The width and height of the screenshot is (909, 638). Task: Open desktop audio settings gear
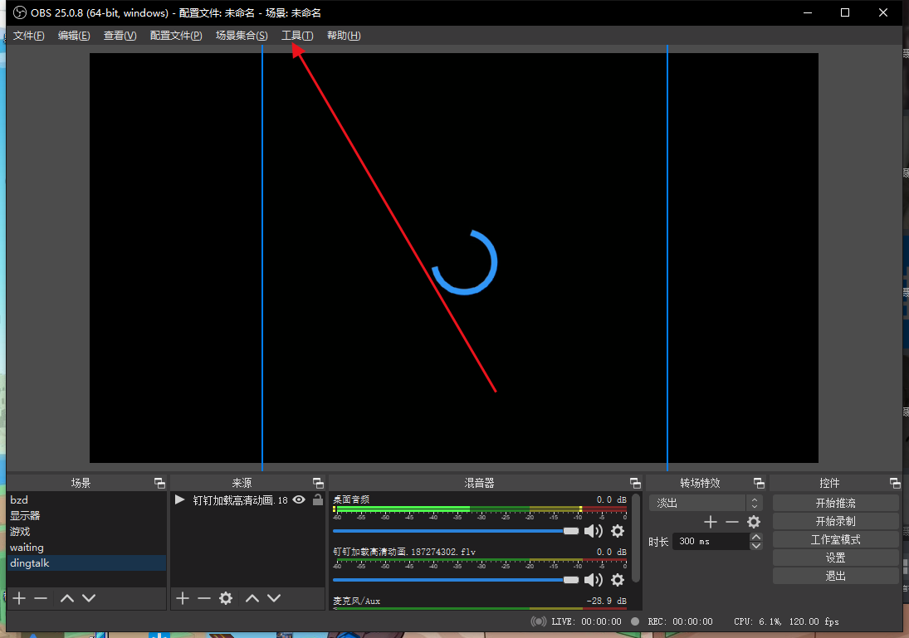coord(618,531)
